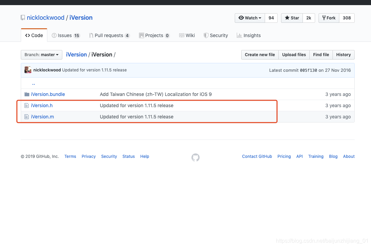The height and width of the screenshot is (247, 371).
Task: Click '3 years ago' in iVersion.bundle row
Action: coord(338,94)
